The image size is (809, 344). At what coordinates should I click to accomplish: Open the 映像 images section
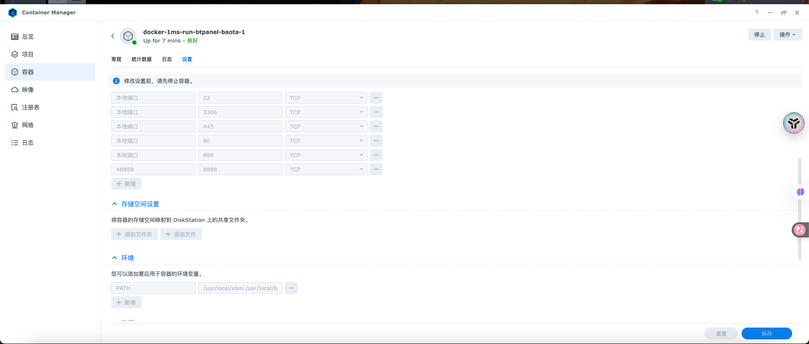50,90
